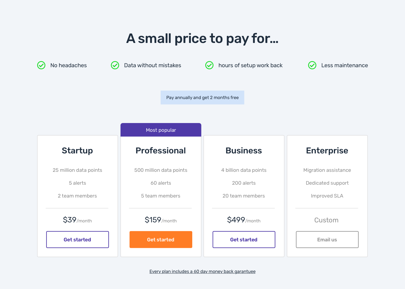Click the checkmark icon beside Less maintenance

coord(312,65)
